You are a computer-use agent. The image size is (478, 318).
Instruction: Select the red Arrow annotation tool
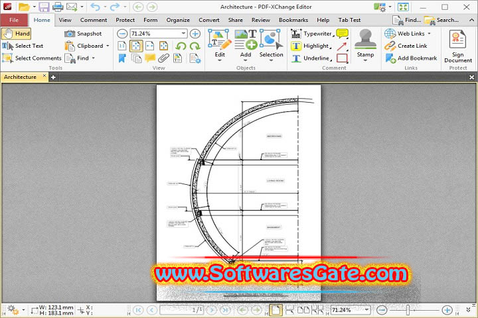tap(342, 46)
